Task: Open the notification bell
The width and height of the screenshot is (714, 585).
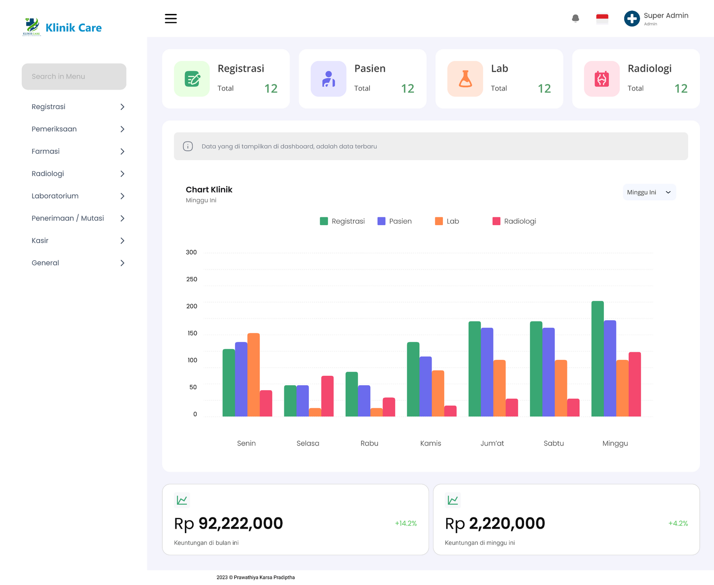Action: [x=575, y=18]
